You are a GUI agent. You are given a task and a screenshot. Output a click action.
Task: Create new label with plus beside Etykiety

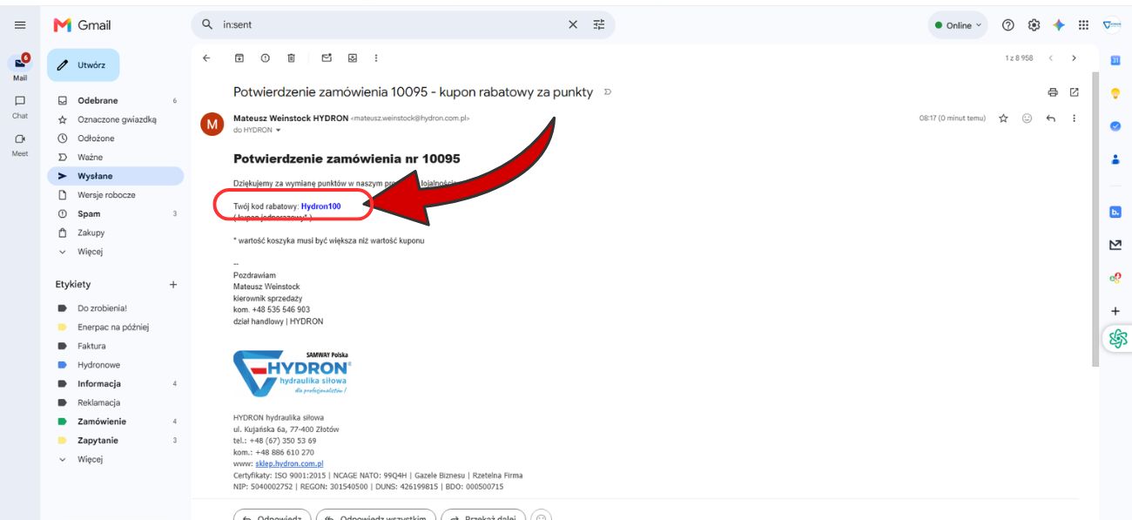coord(172,285)
